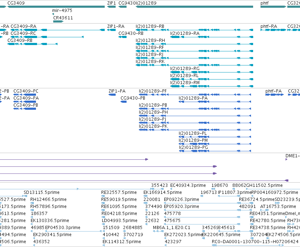Select the l(2)01289-PH protein label

pos(153,112)
